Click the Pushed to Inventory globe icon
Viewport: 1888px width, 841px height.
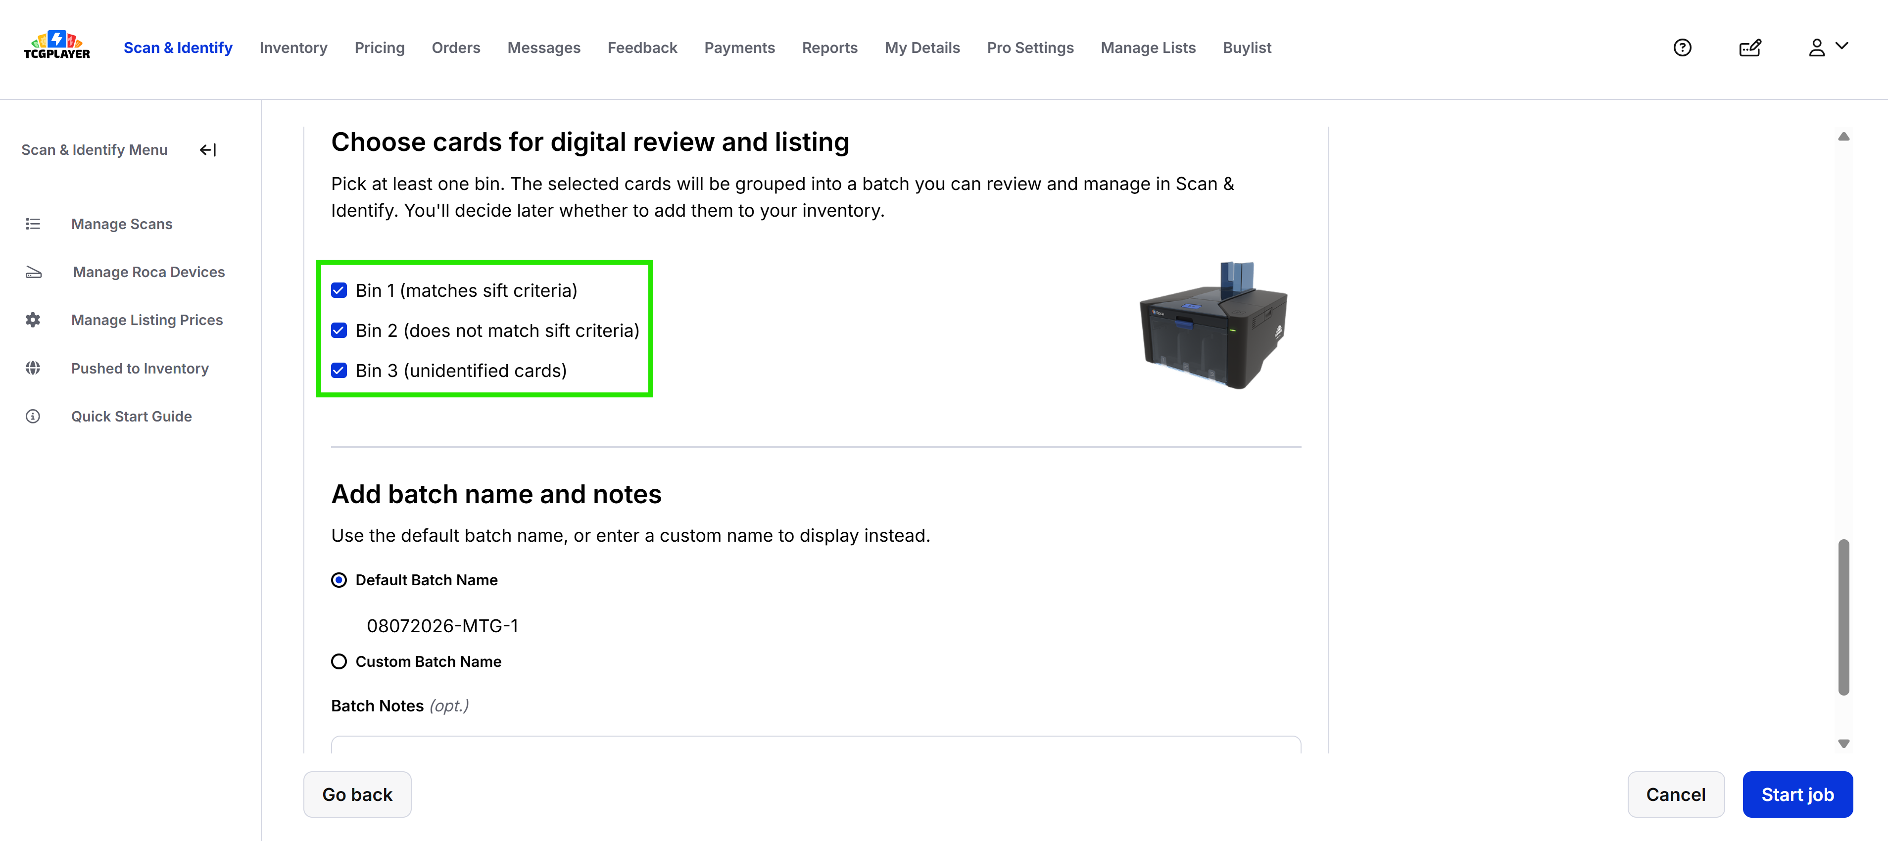click(33, 368)
